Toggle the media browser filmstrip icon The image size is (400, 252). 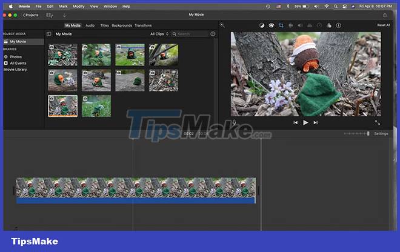pyautogui.click(x=50, y=15)
